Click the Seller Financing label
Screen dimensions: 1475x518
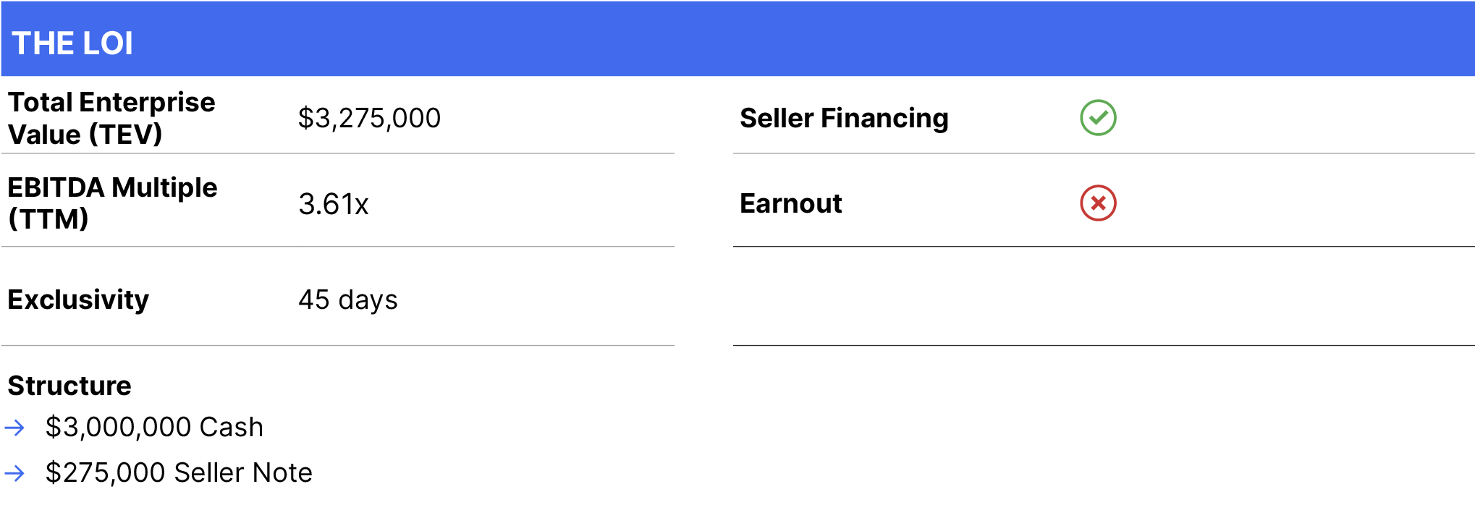click(x=844, y=118)
